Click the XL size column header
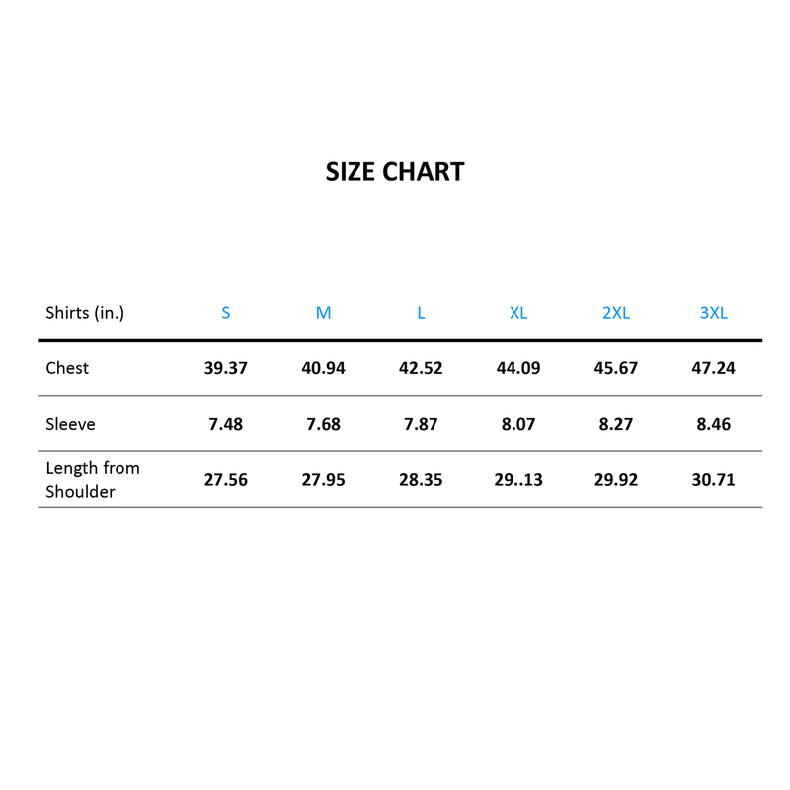The width and height of the screenshot is (790, 790). [518, 313]
